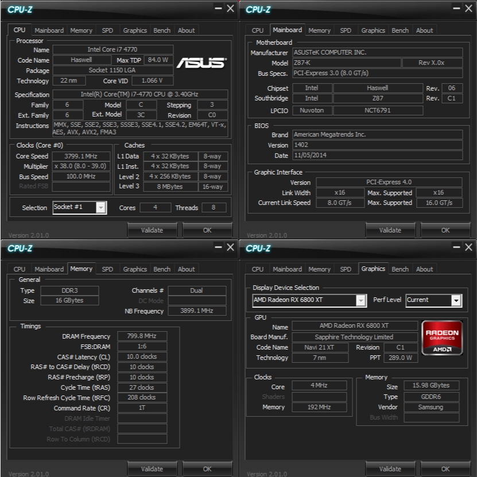
Task: Click Validate on the Graphics window
Action: tap(390, 468)
